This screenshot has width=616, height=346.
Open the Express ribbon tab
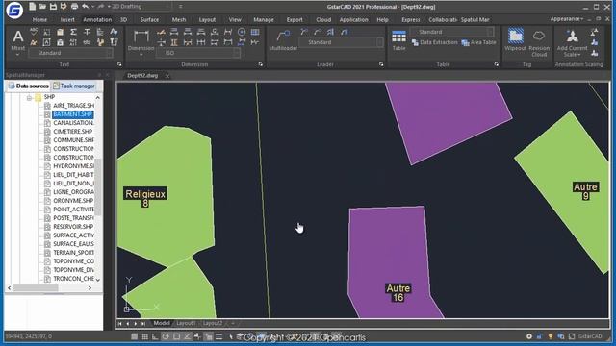click(411, 19)
